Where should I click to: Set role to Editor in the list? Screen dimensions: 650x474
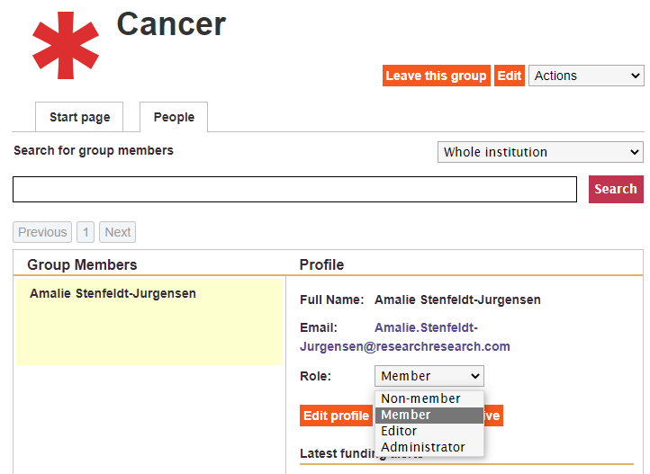399,432
